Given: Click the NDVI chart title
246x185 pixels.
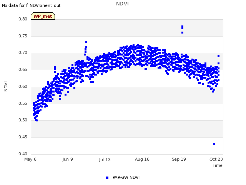Looking at the screenshot, I should coord(122,4).
